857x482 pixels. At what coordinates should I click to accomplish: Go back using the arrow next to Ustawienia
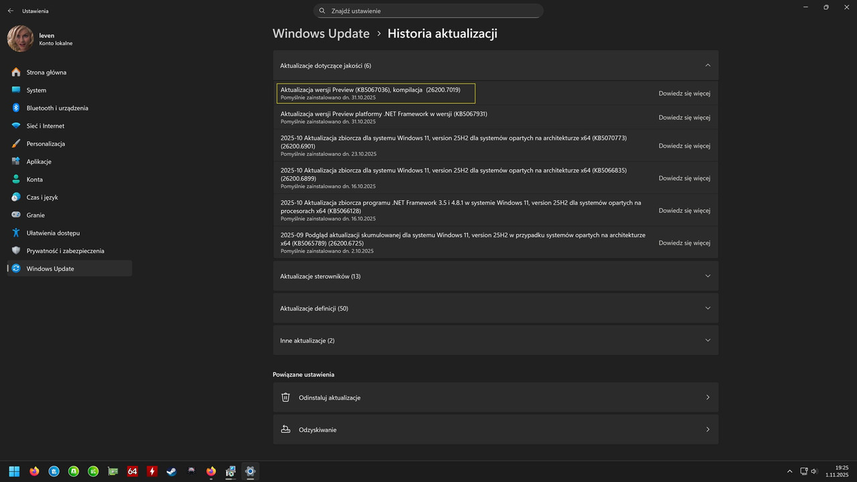(10, 11)
